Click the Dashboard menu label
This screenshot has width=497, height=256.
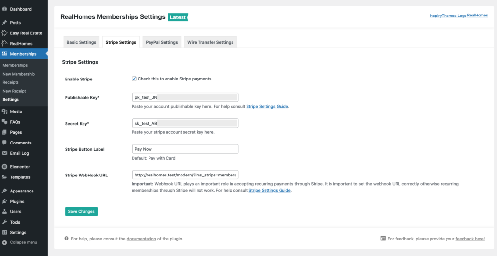20,9
